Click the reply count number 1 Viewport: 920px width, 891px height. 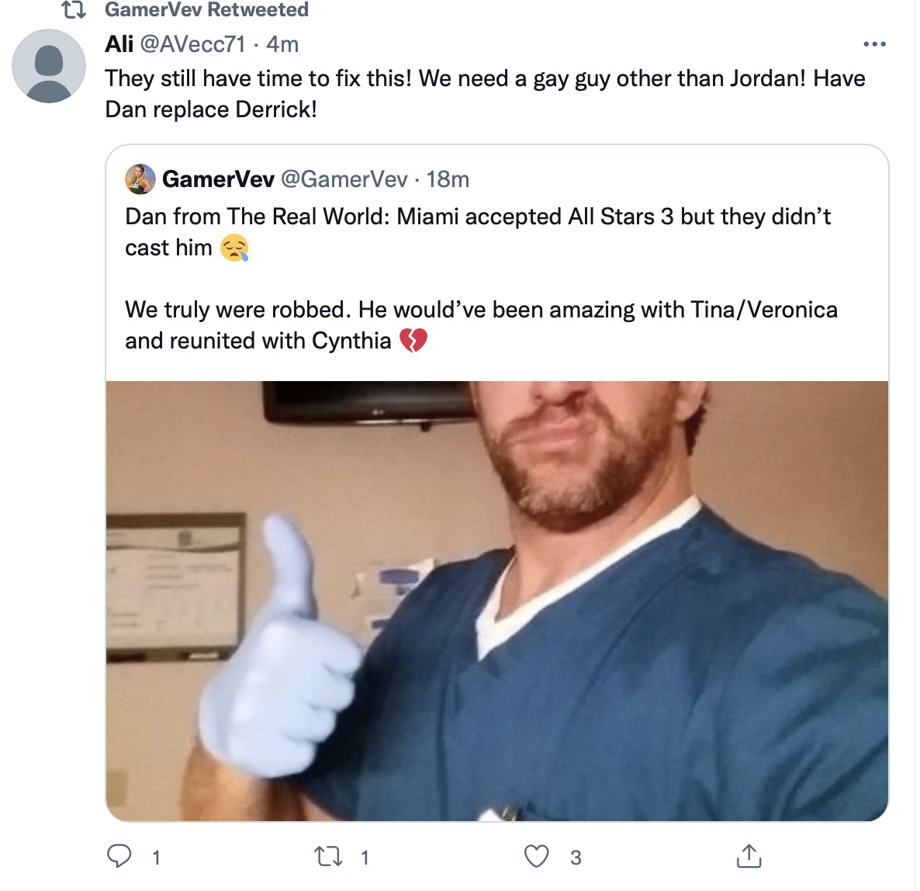[156, 858]
